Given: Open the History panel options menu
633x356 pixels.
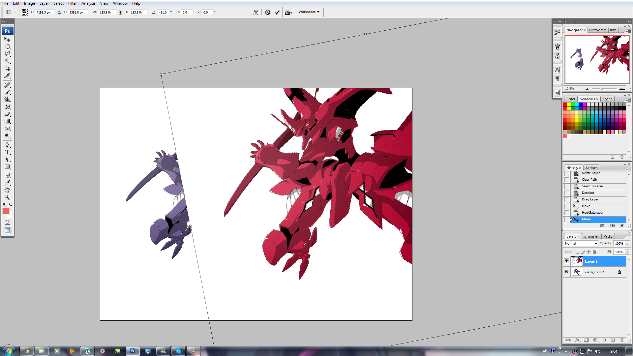Looking at the screenshot, I should click(628, 169).
